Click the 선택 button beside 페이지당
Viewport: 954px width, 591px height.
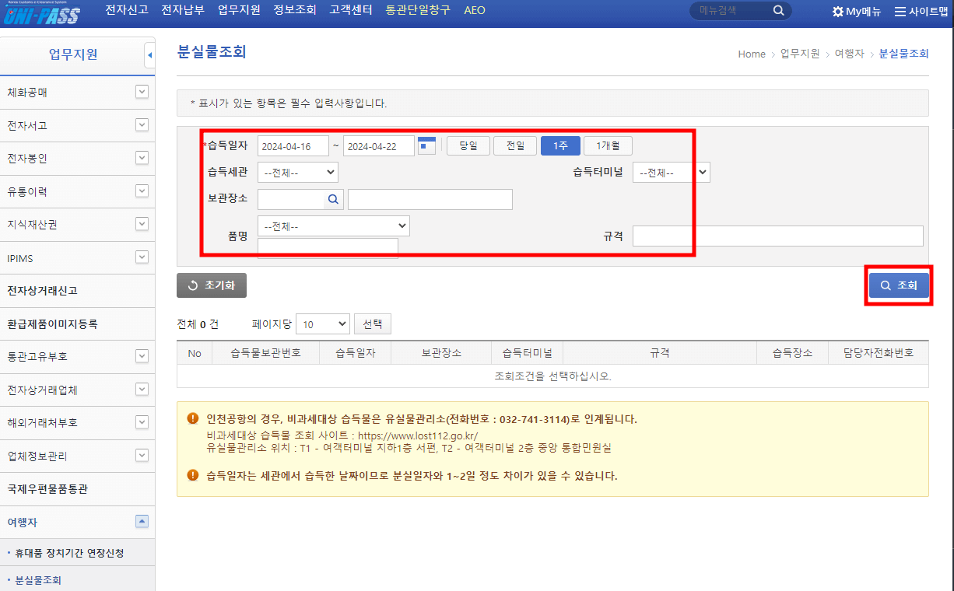coord(372,323)
